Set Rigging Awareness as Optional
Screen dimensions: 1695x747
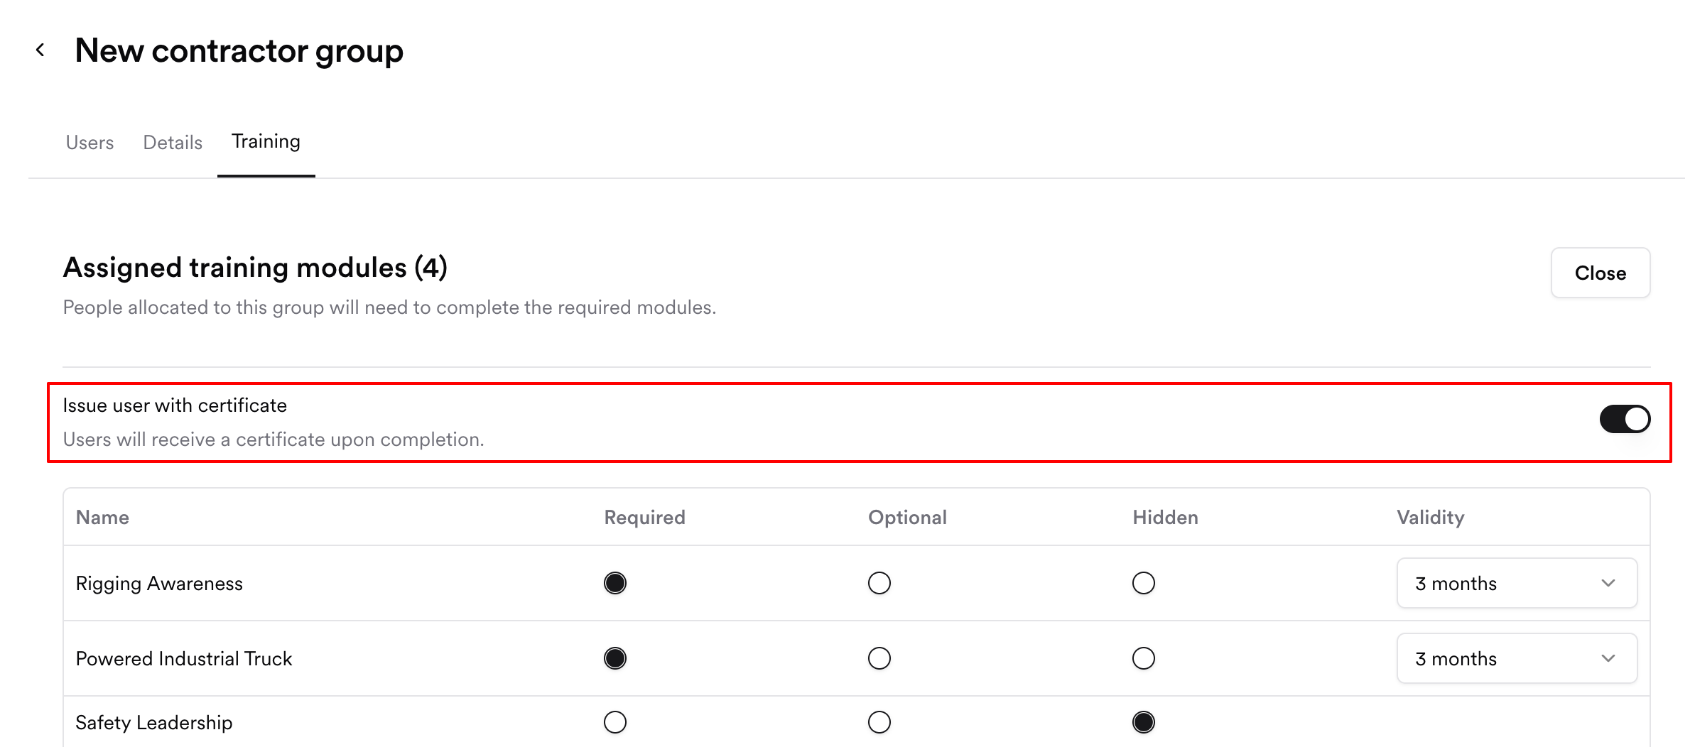pyautogui.click(x=879, y=583)
